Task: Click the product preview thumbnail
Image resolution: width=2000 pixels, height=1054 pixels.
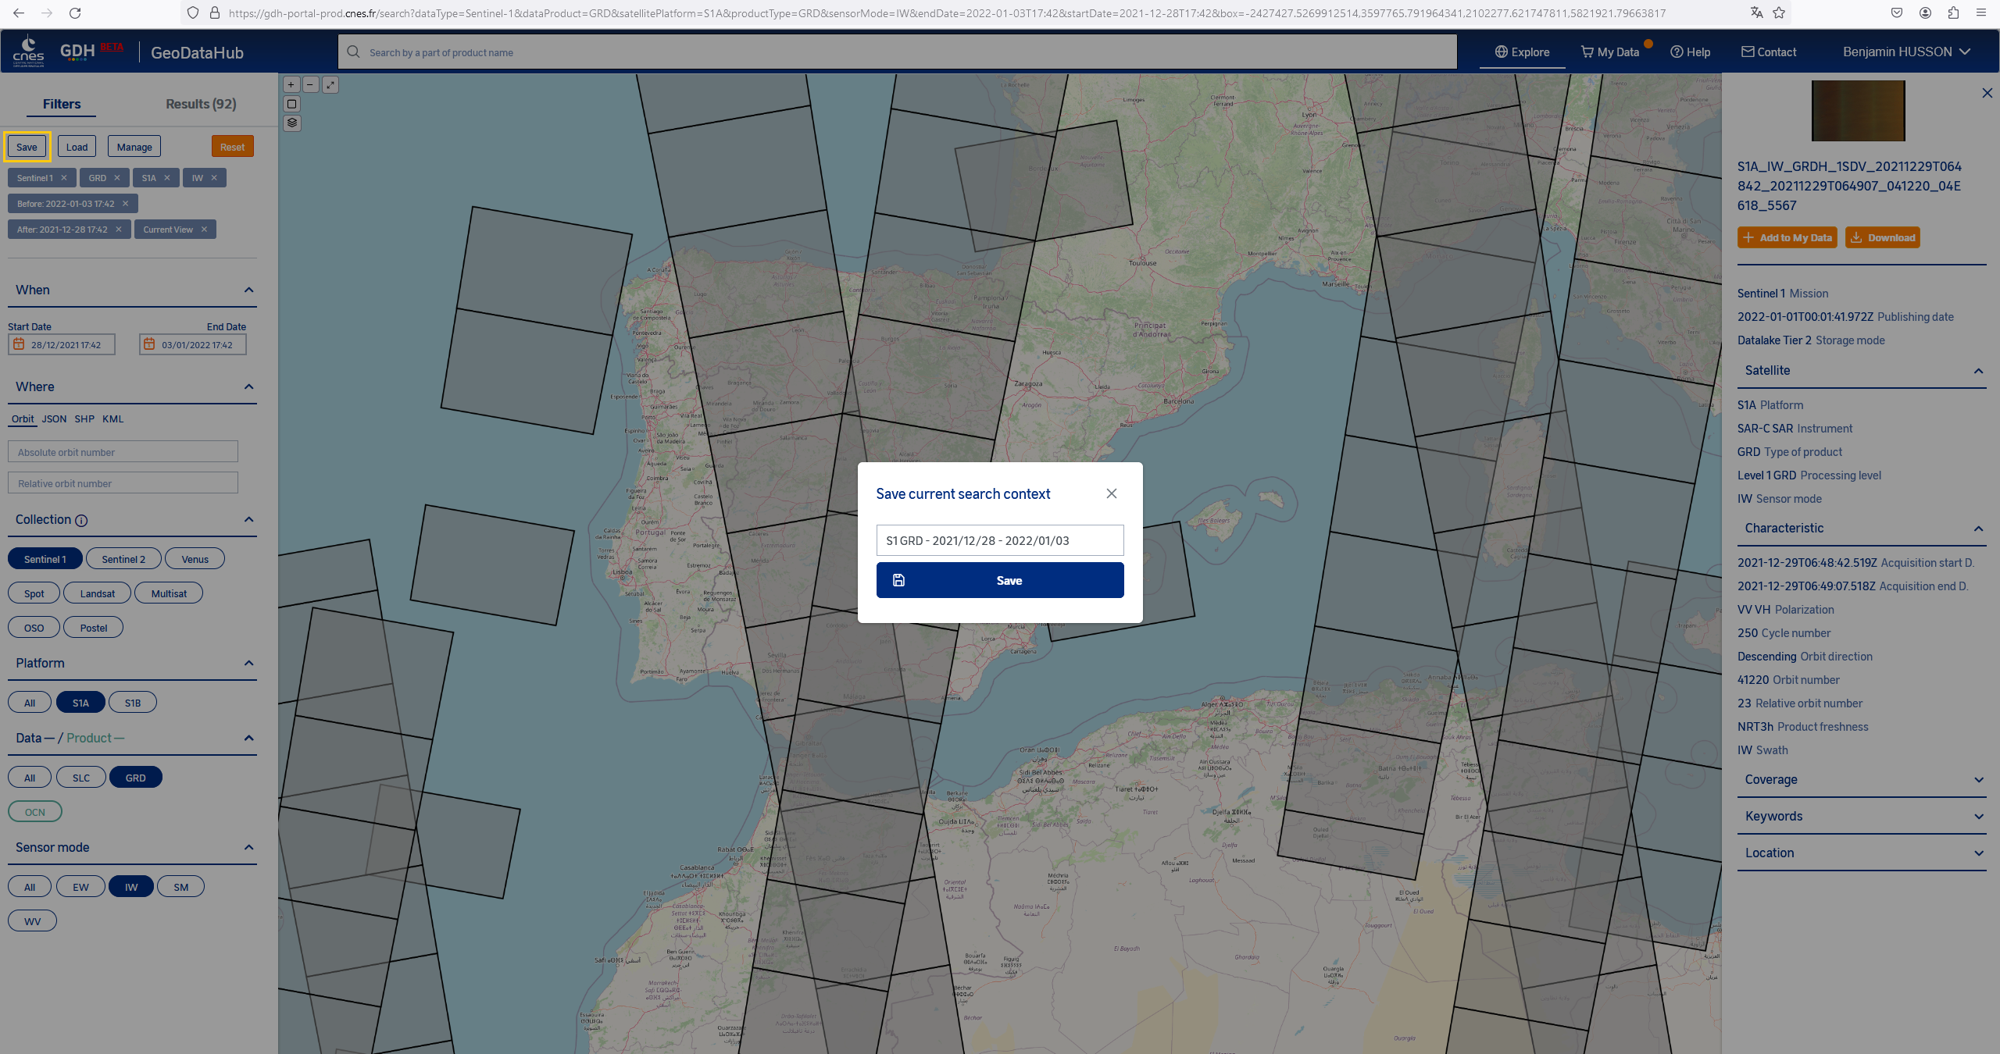Action: [x=1859, y=111]
